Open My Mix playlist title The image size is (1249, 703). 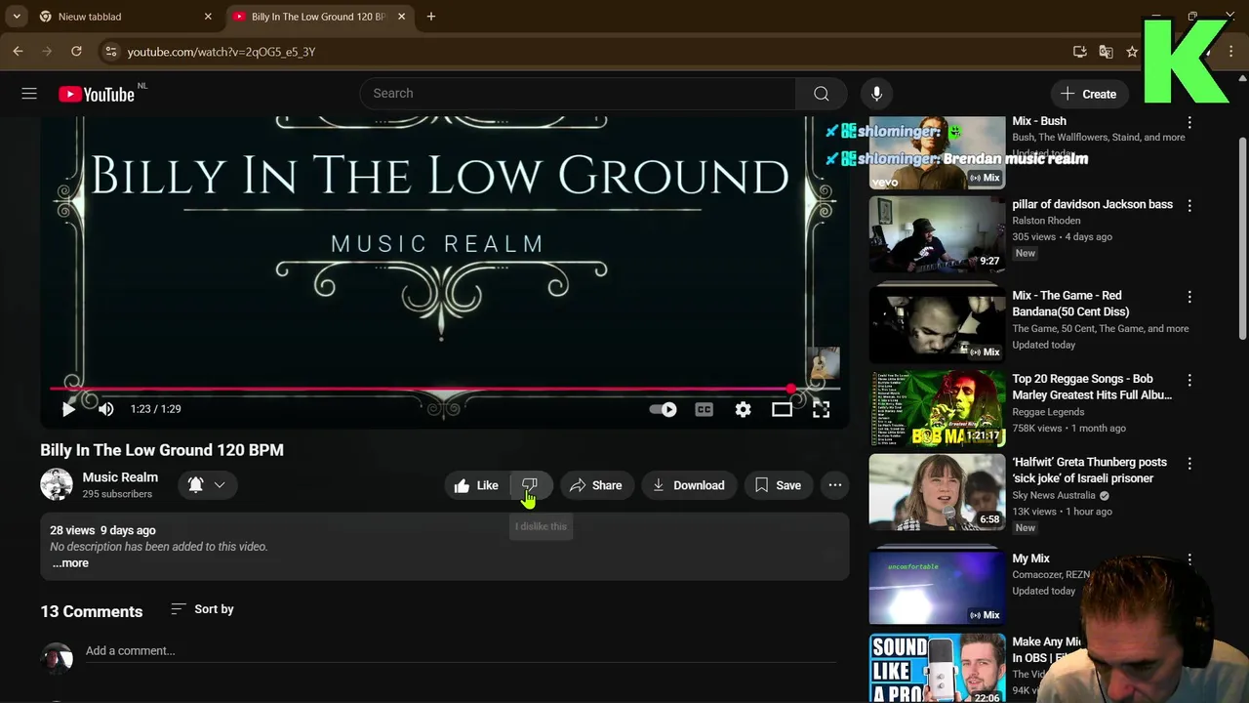point(1030,558)
